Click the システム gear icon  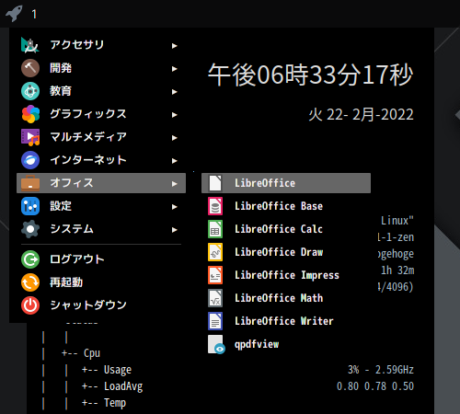30,229
